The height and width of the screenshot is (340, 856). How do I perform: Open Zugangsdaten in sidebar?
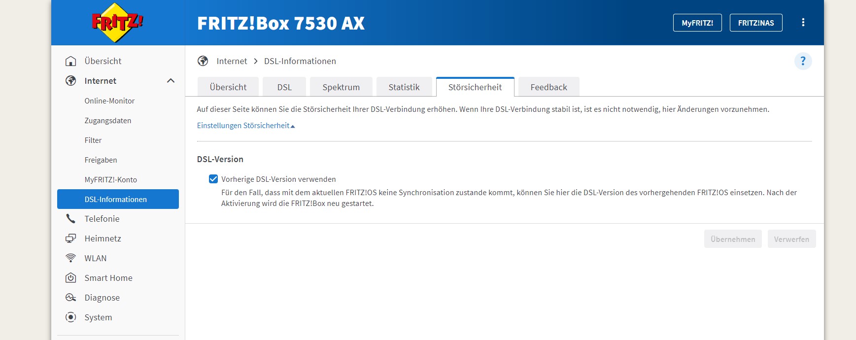point(108,120)
